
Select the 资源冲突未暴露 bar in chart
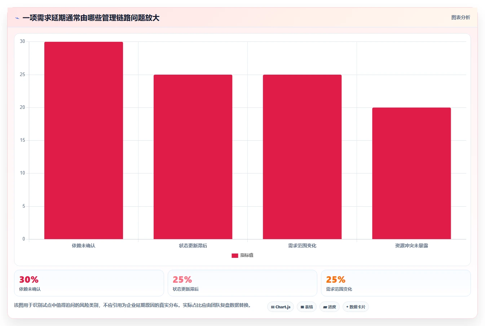[x=411, y=173]
